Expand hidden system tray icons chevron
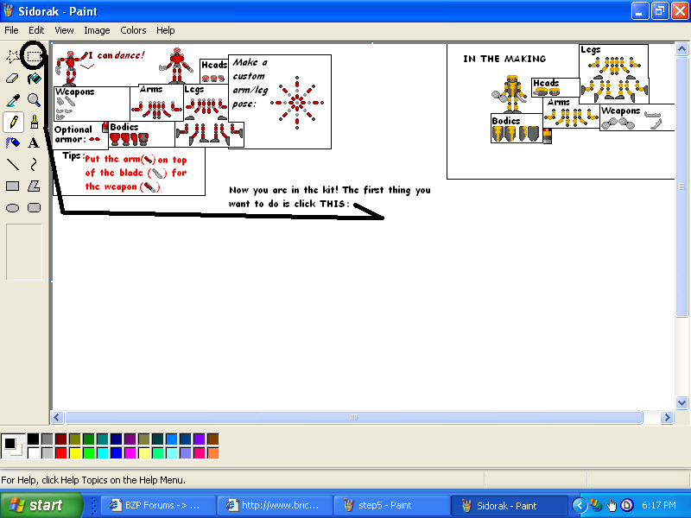 580,505
